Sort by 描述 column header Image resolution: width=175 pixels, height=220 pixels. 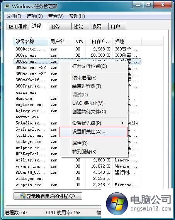click(127, 41)
